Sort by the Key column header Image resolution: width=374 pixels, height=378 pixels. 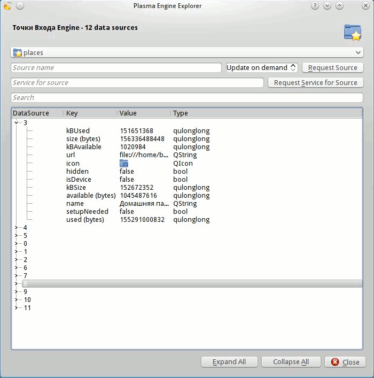[91, 113]
